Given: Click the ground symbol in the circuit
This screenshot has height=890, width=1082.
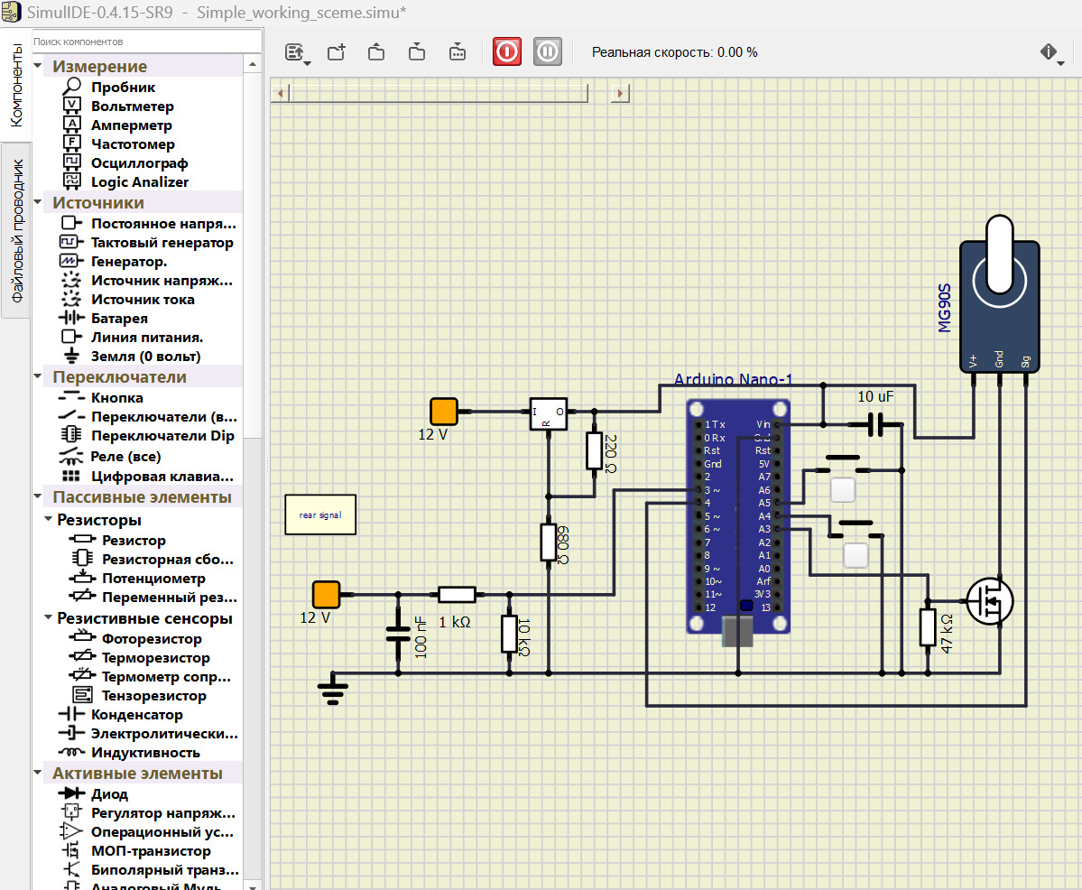Looking at the screenshot, I should pyautogui.click(x=333, y=690).
